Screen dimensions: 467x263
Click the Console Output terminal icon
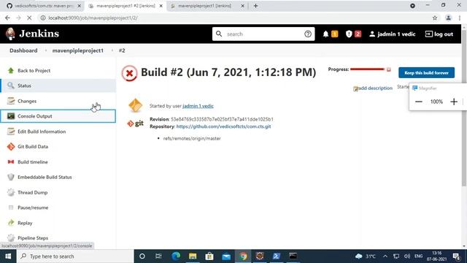pos(11,116)
